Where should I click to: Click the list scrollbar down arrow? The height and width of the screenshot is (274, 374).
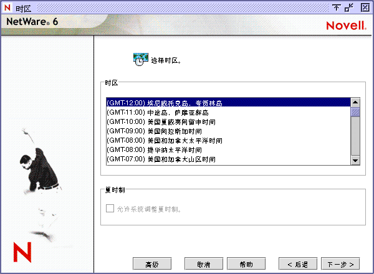pos(355,160)
